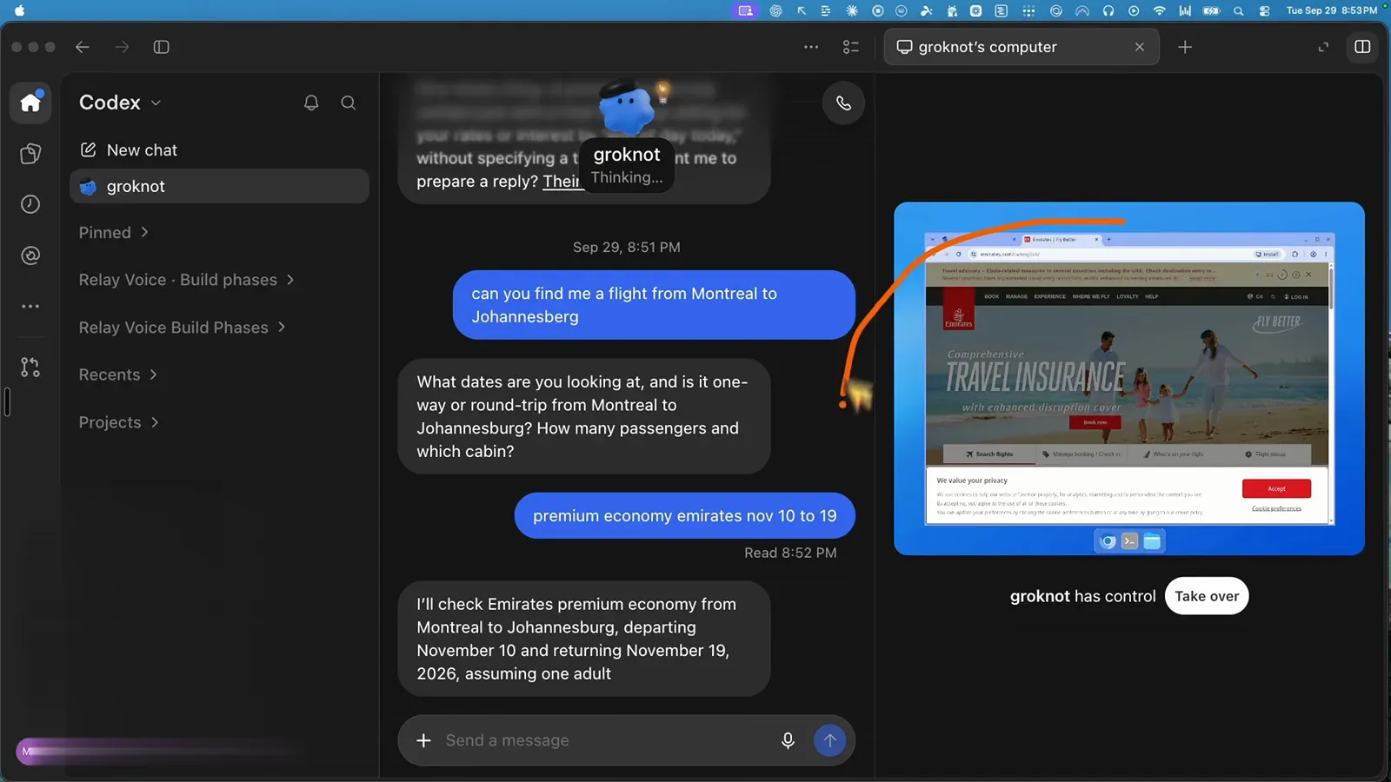Click the list view icon in toolbar
Screen dimensions: 1391x782
851,47
